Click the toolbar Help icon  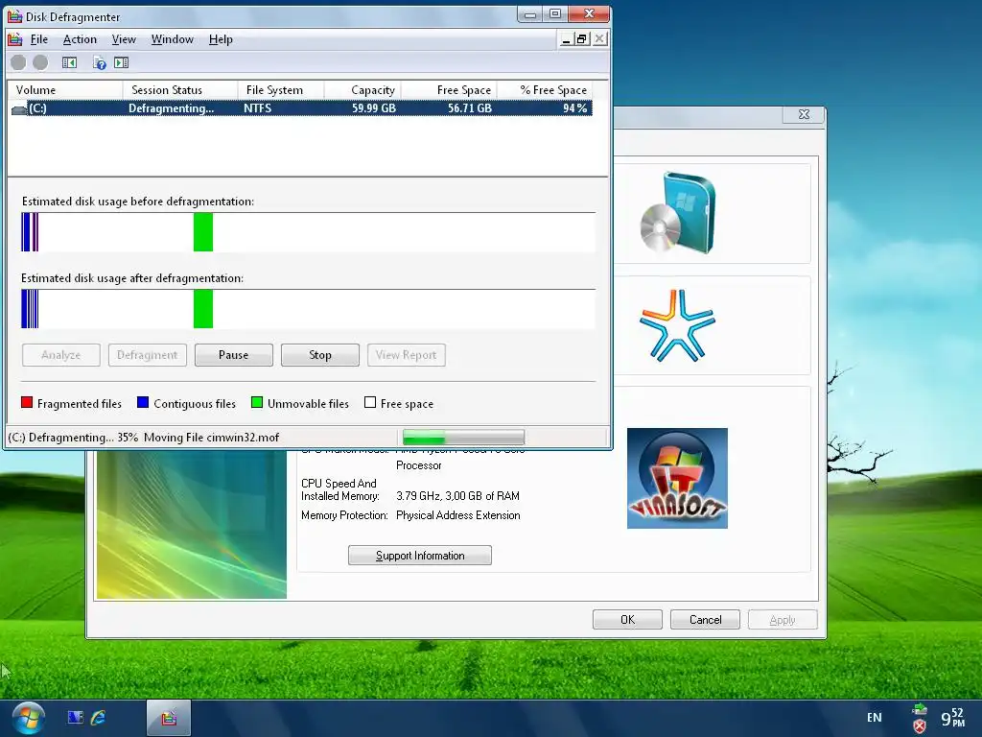[100, 62]
